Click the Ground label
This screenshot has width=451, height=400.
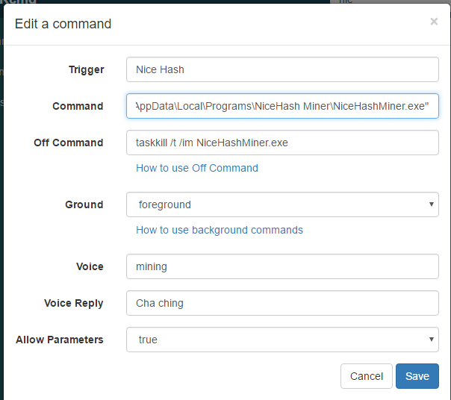click(84, 204)
